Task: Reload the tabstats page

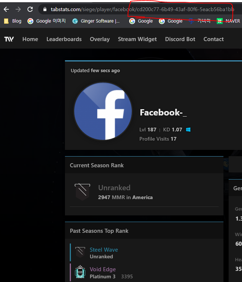Action: 30,9
